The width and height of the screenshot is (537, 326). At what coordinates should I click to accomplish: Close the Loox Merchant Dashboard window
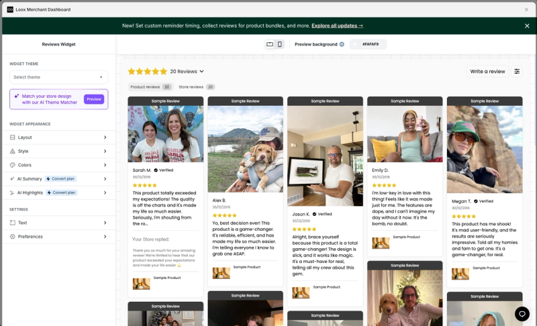click(526, 9)
